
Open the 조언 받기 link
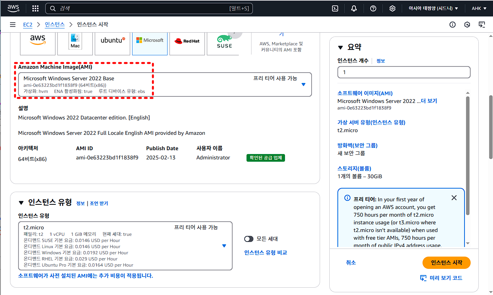[x=99, y=204]
